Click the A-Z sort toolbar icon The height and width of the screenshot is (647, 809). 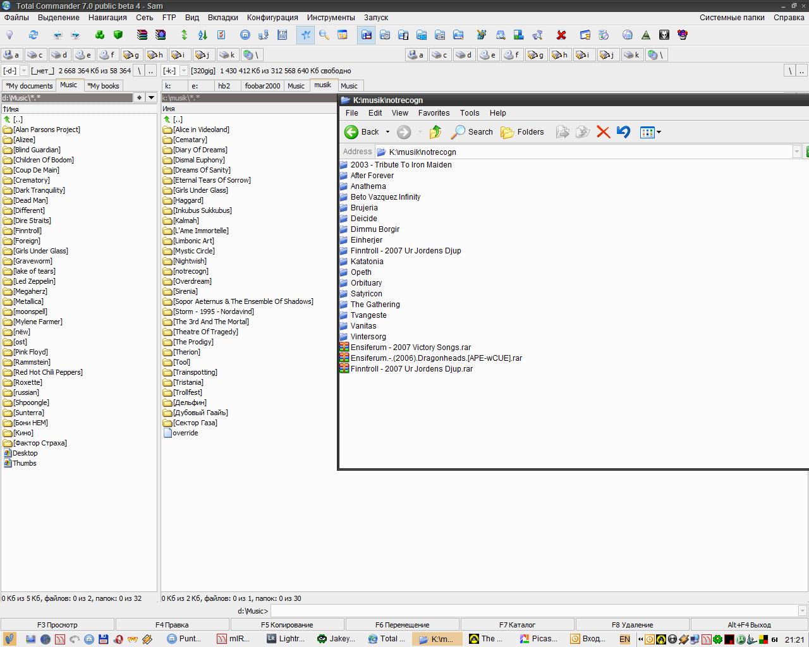203,35
